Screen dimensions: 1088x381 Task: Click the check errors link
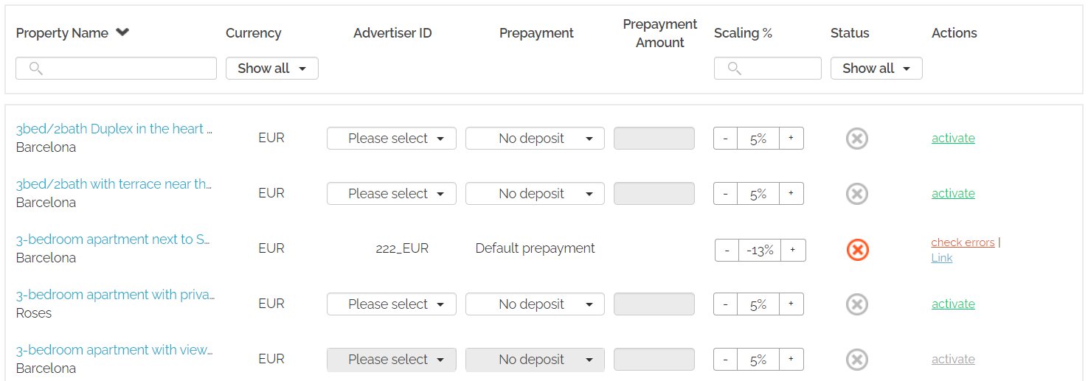(963, 242)
